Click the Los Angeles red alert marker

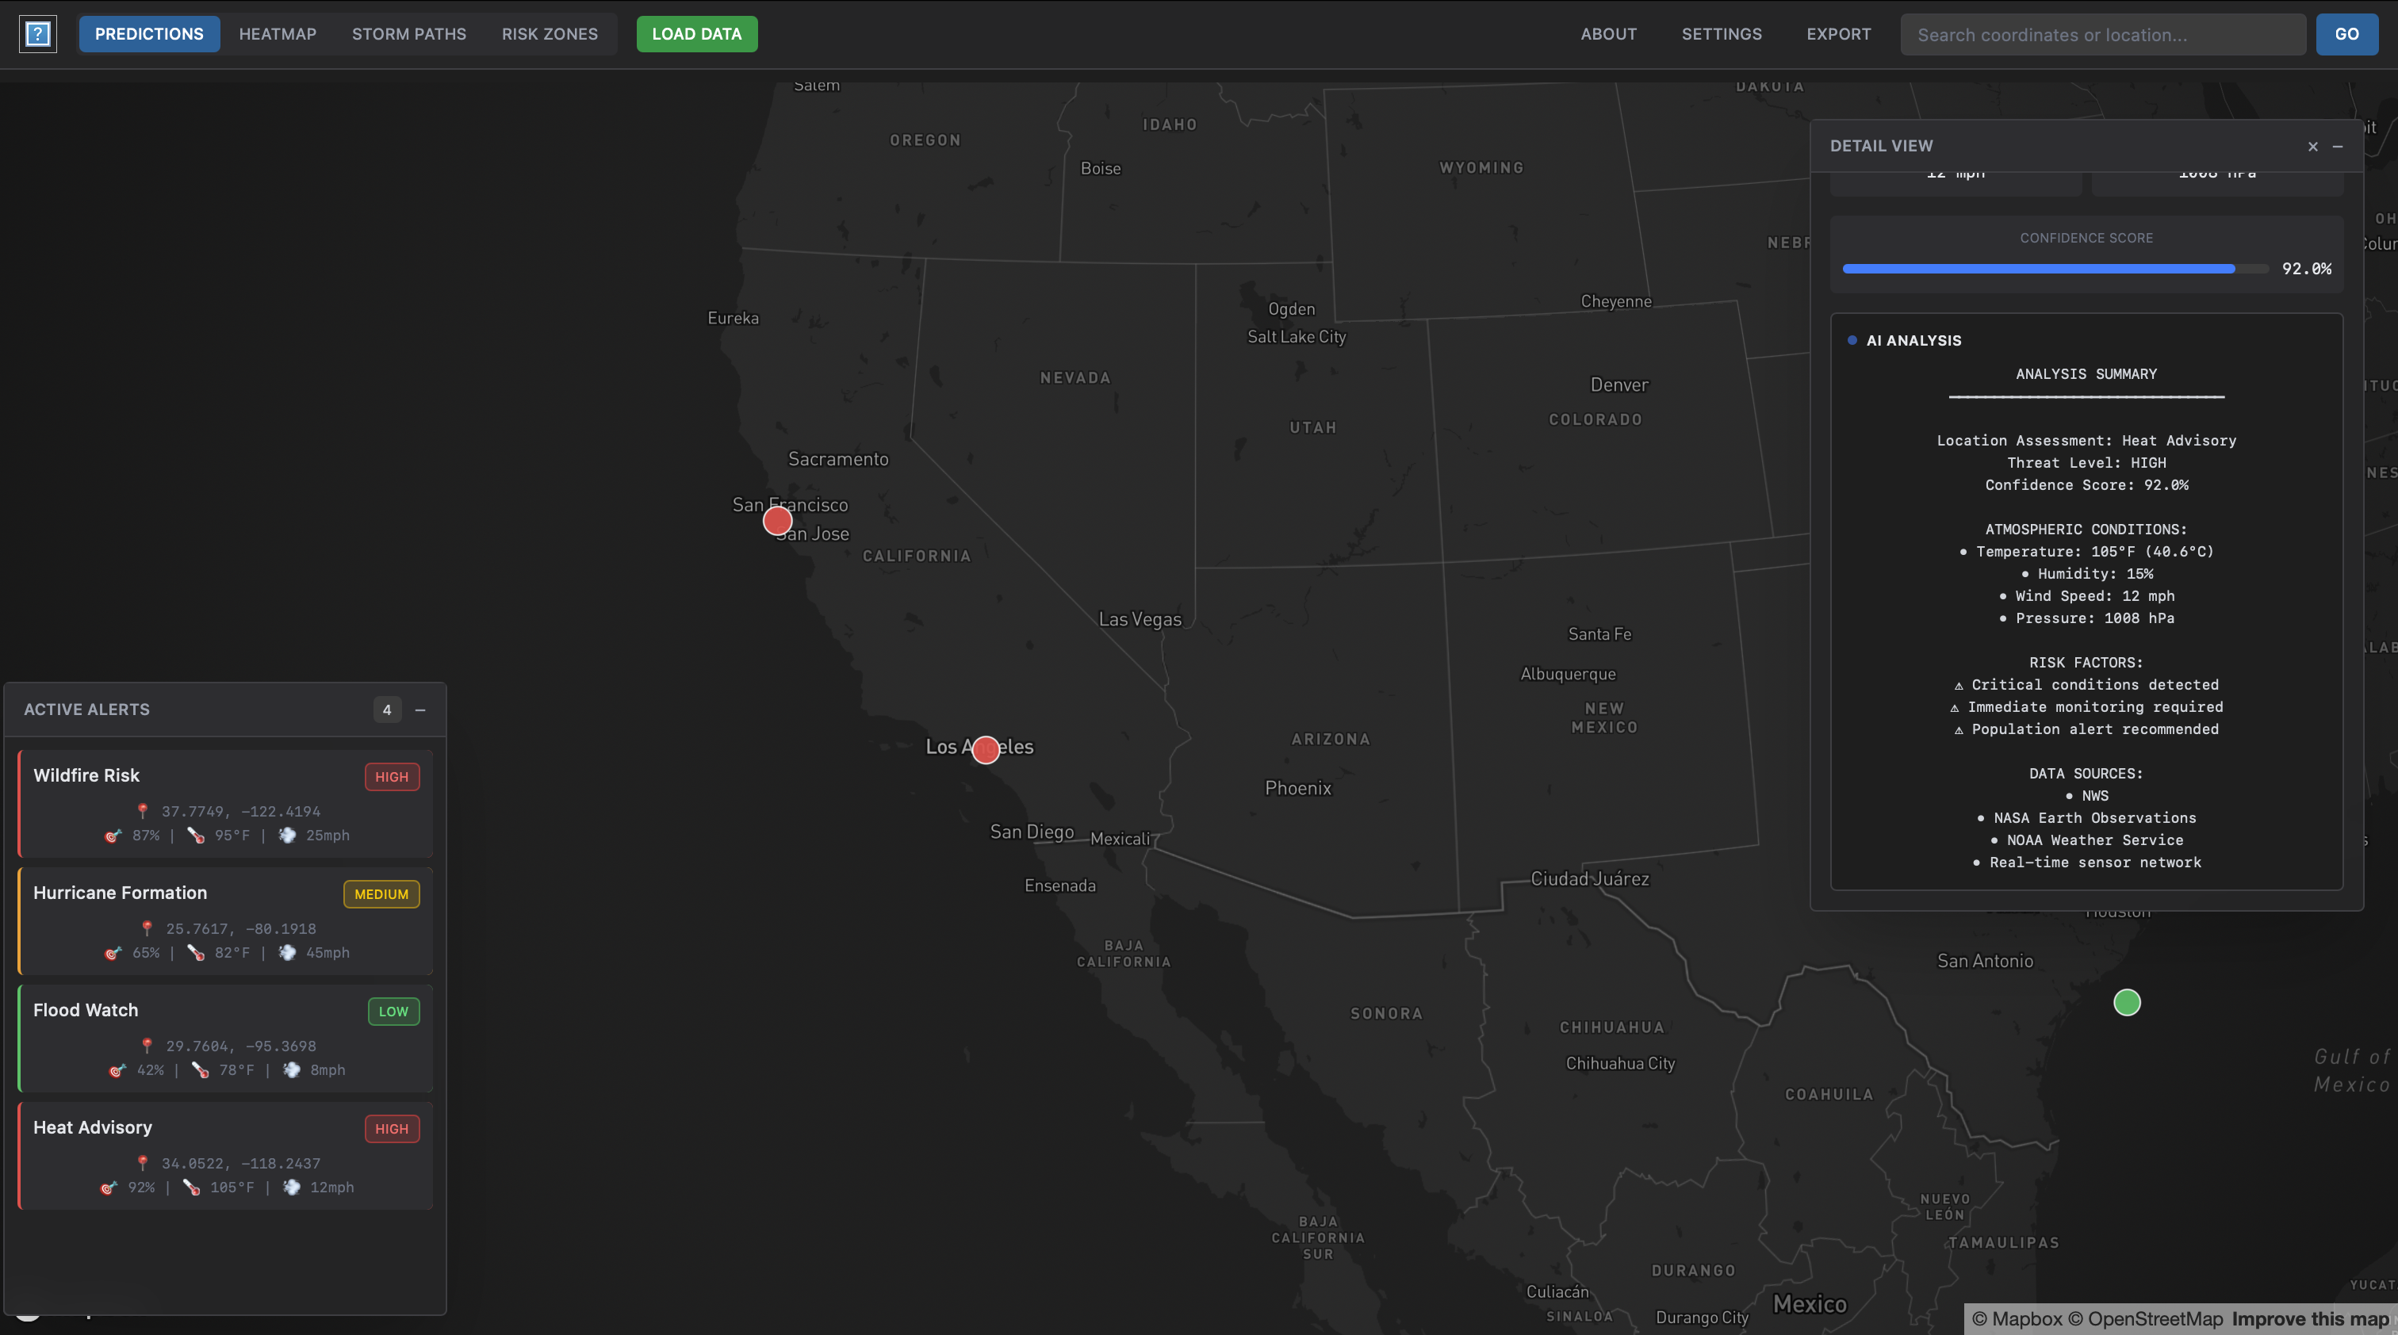click(985, 750)
